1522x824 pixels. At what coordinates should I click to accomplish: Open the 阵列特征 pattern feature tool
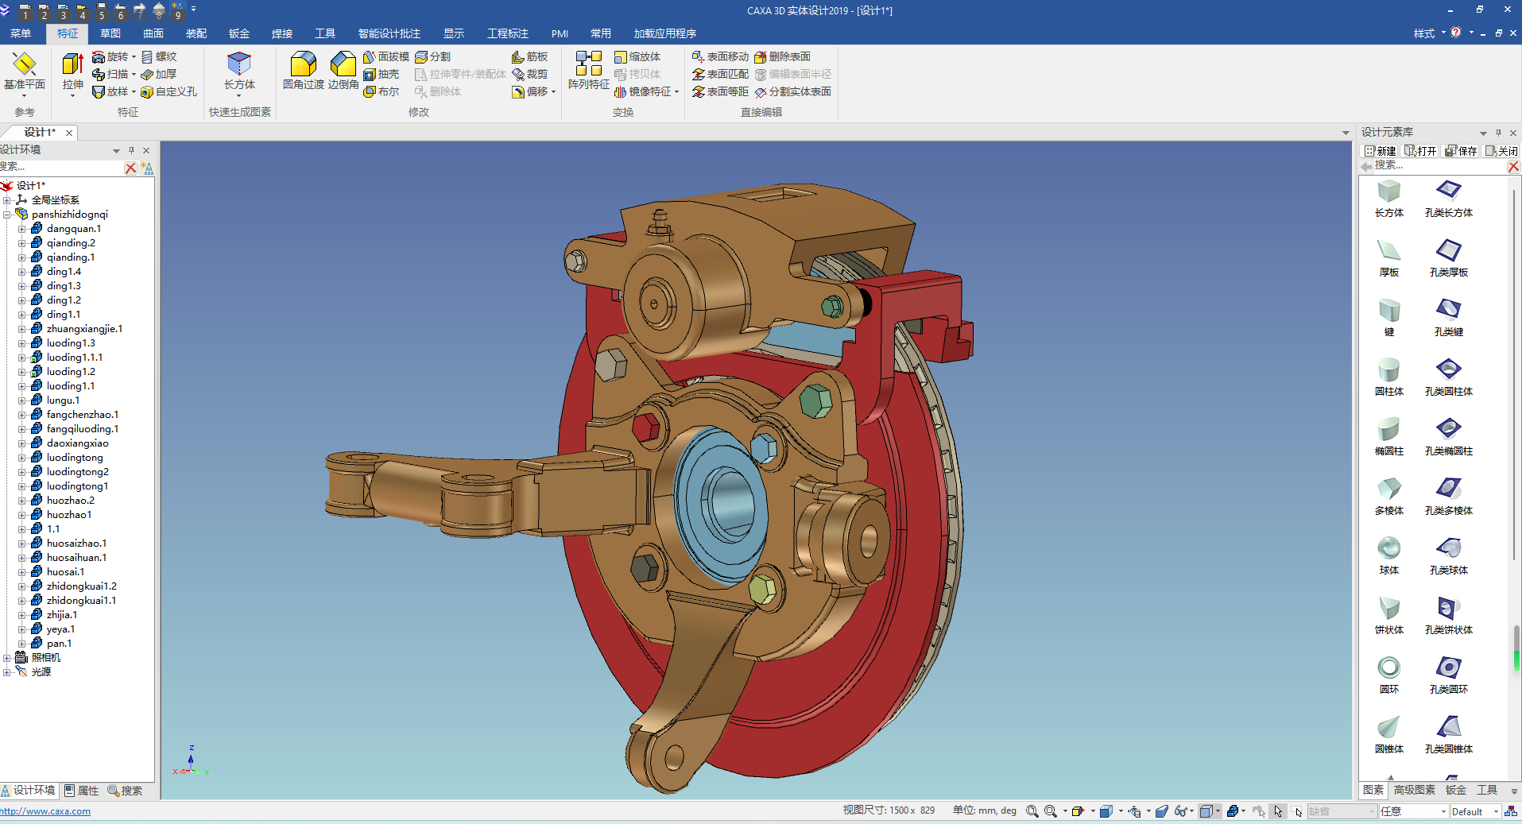(589, 71)
